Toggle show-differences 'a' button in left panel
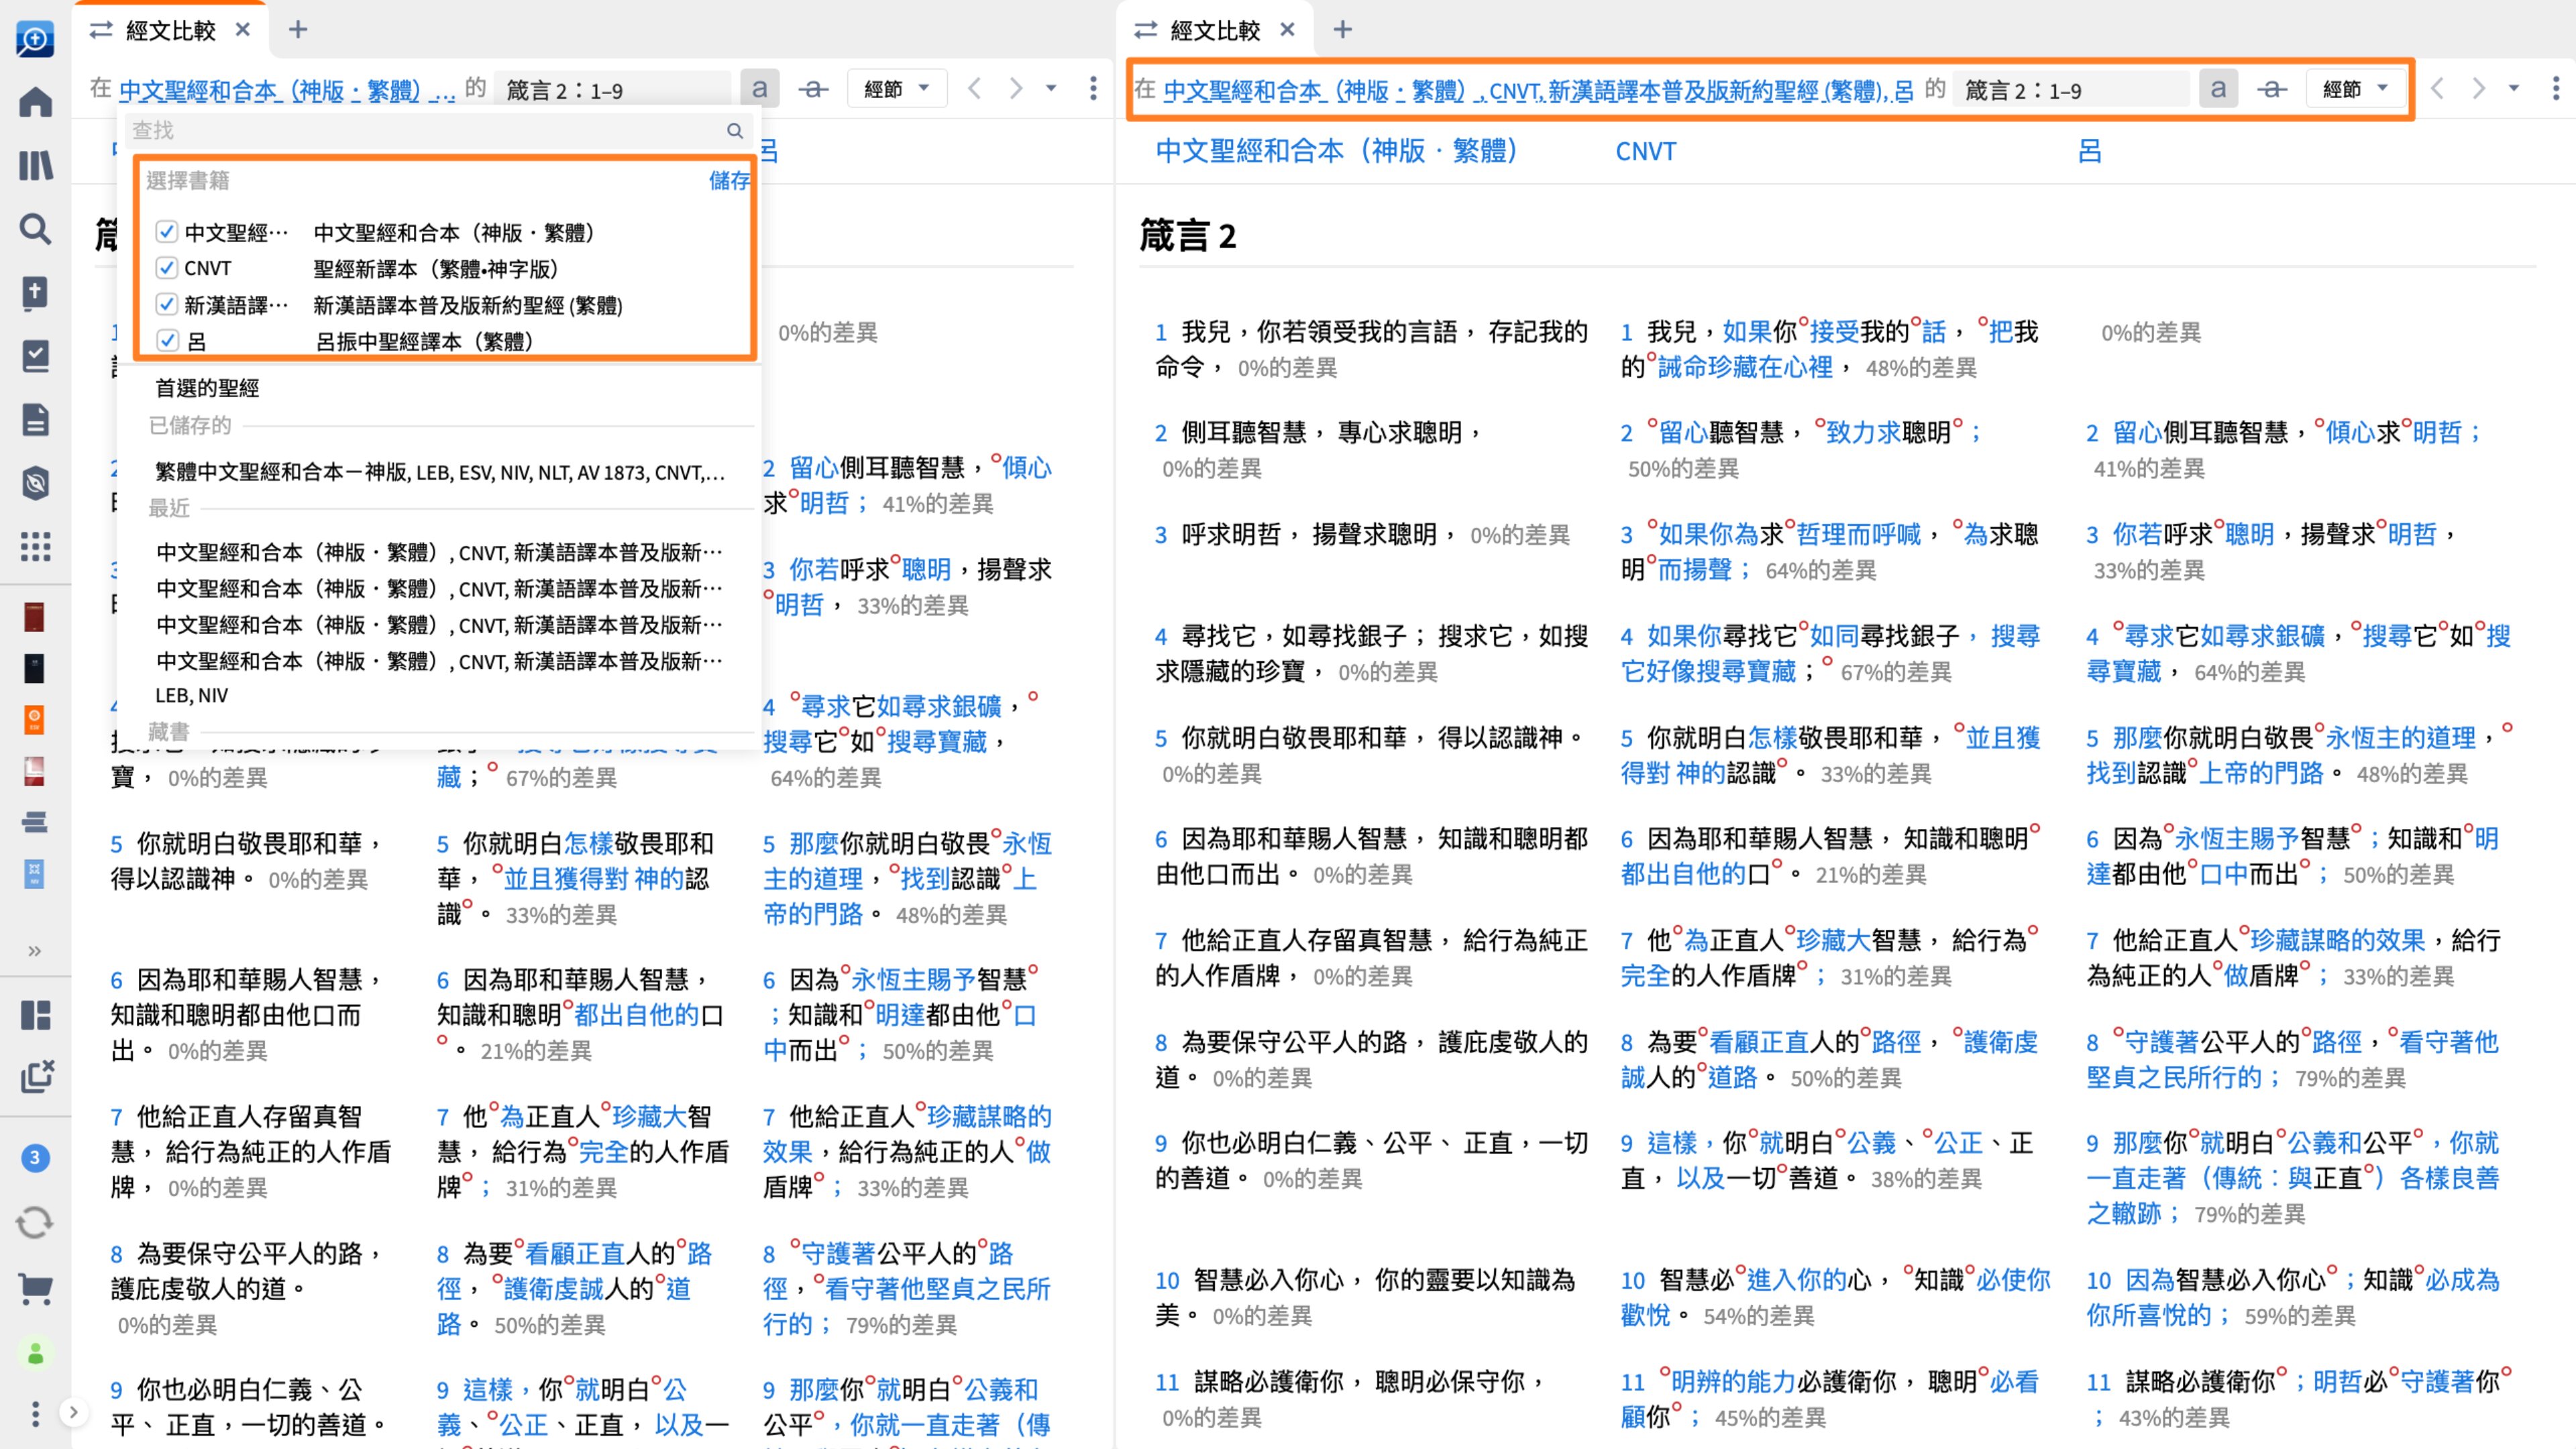The image size is (2576, 1449). click(x=760, y=88)
